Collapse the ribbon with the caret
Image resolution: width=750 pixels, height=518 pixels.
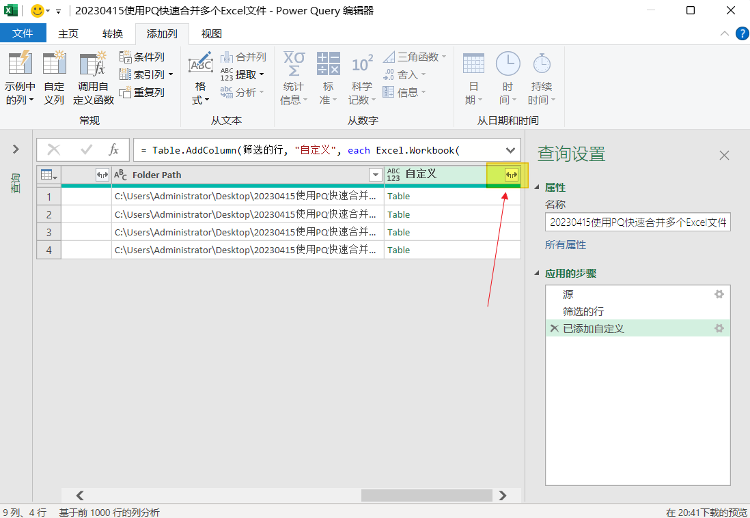click(725, 33)
